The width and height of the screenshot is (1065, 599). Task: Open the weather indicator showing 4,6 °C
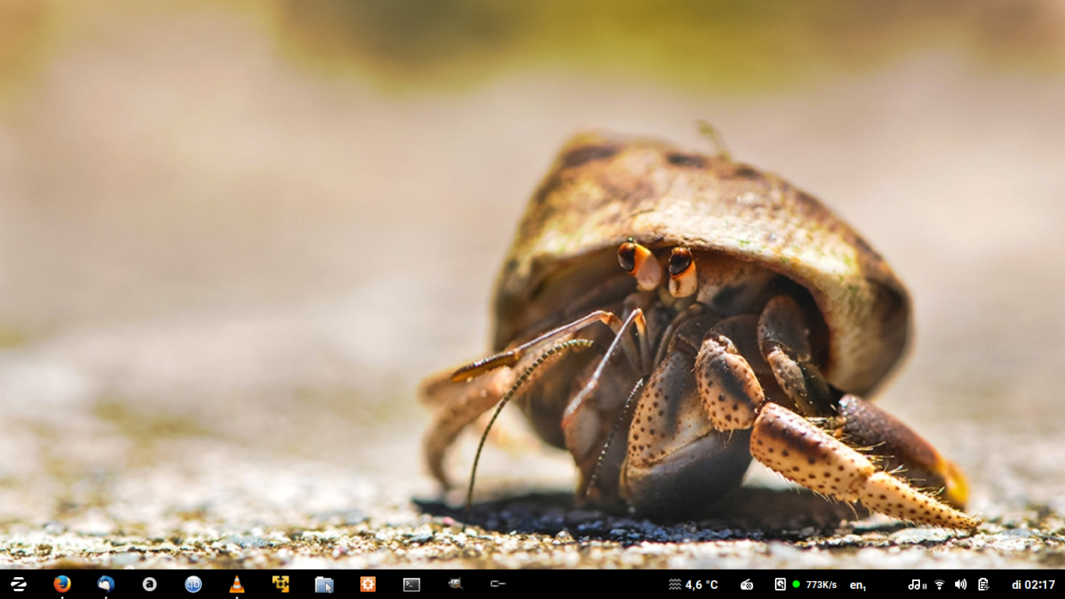(x=693, y=584)
